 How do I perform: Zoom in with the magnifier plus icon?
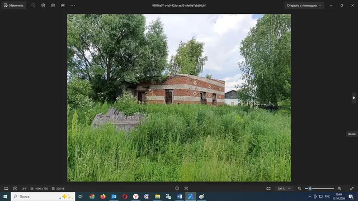340,189
